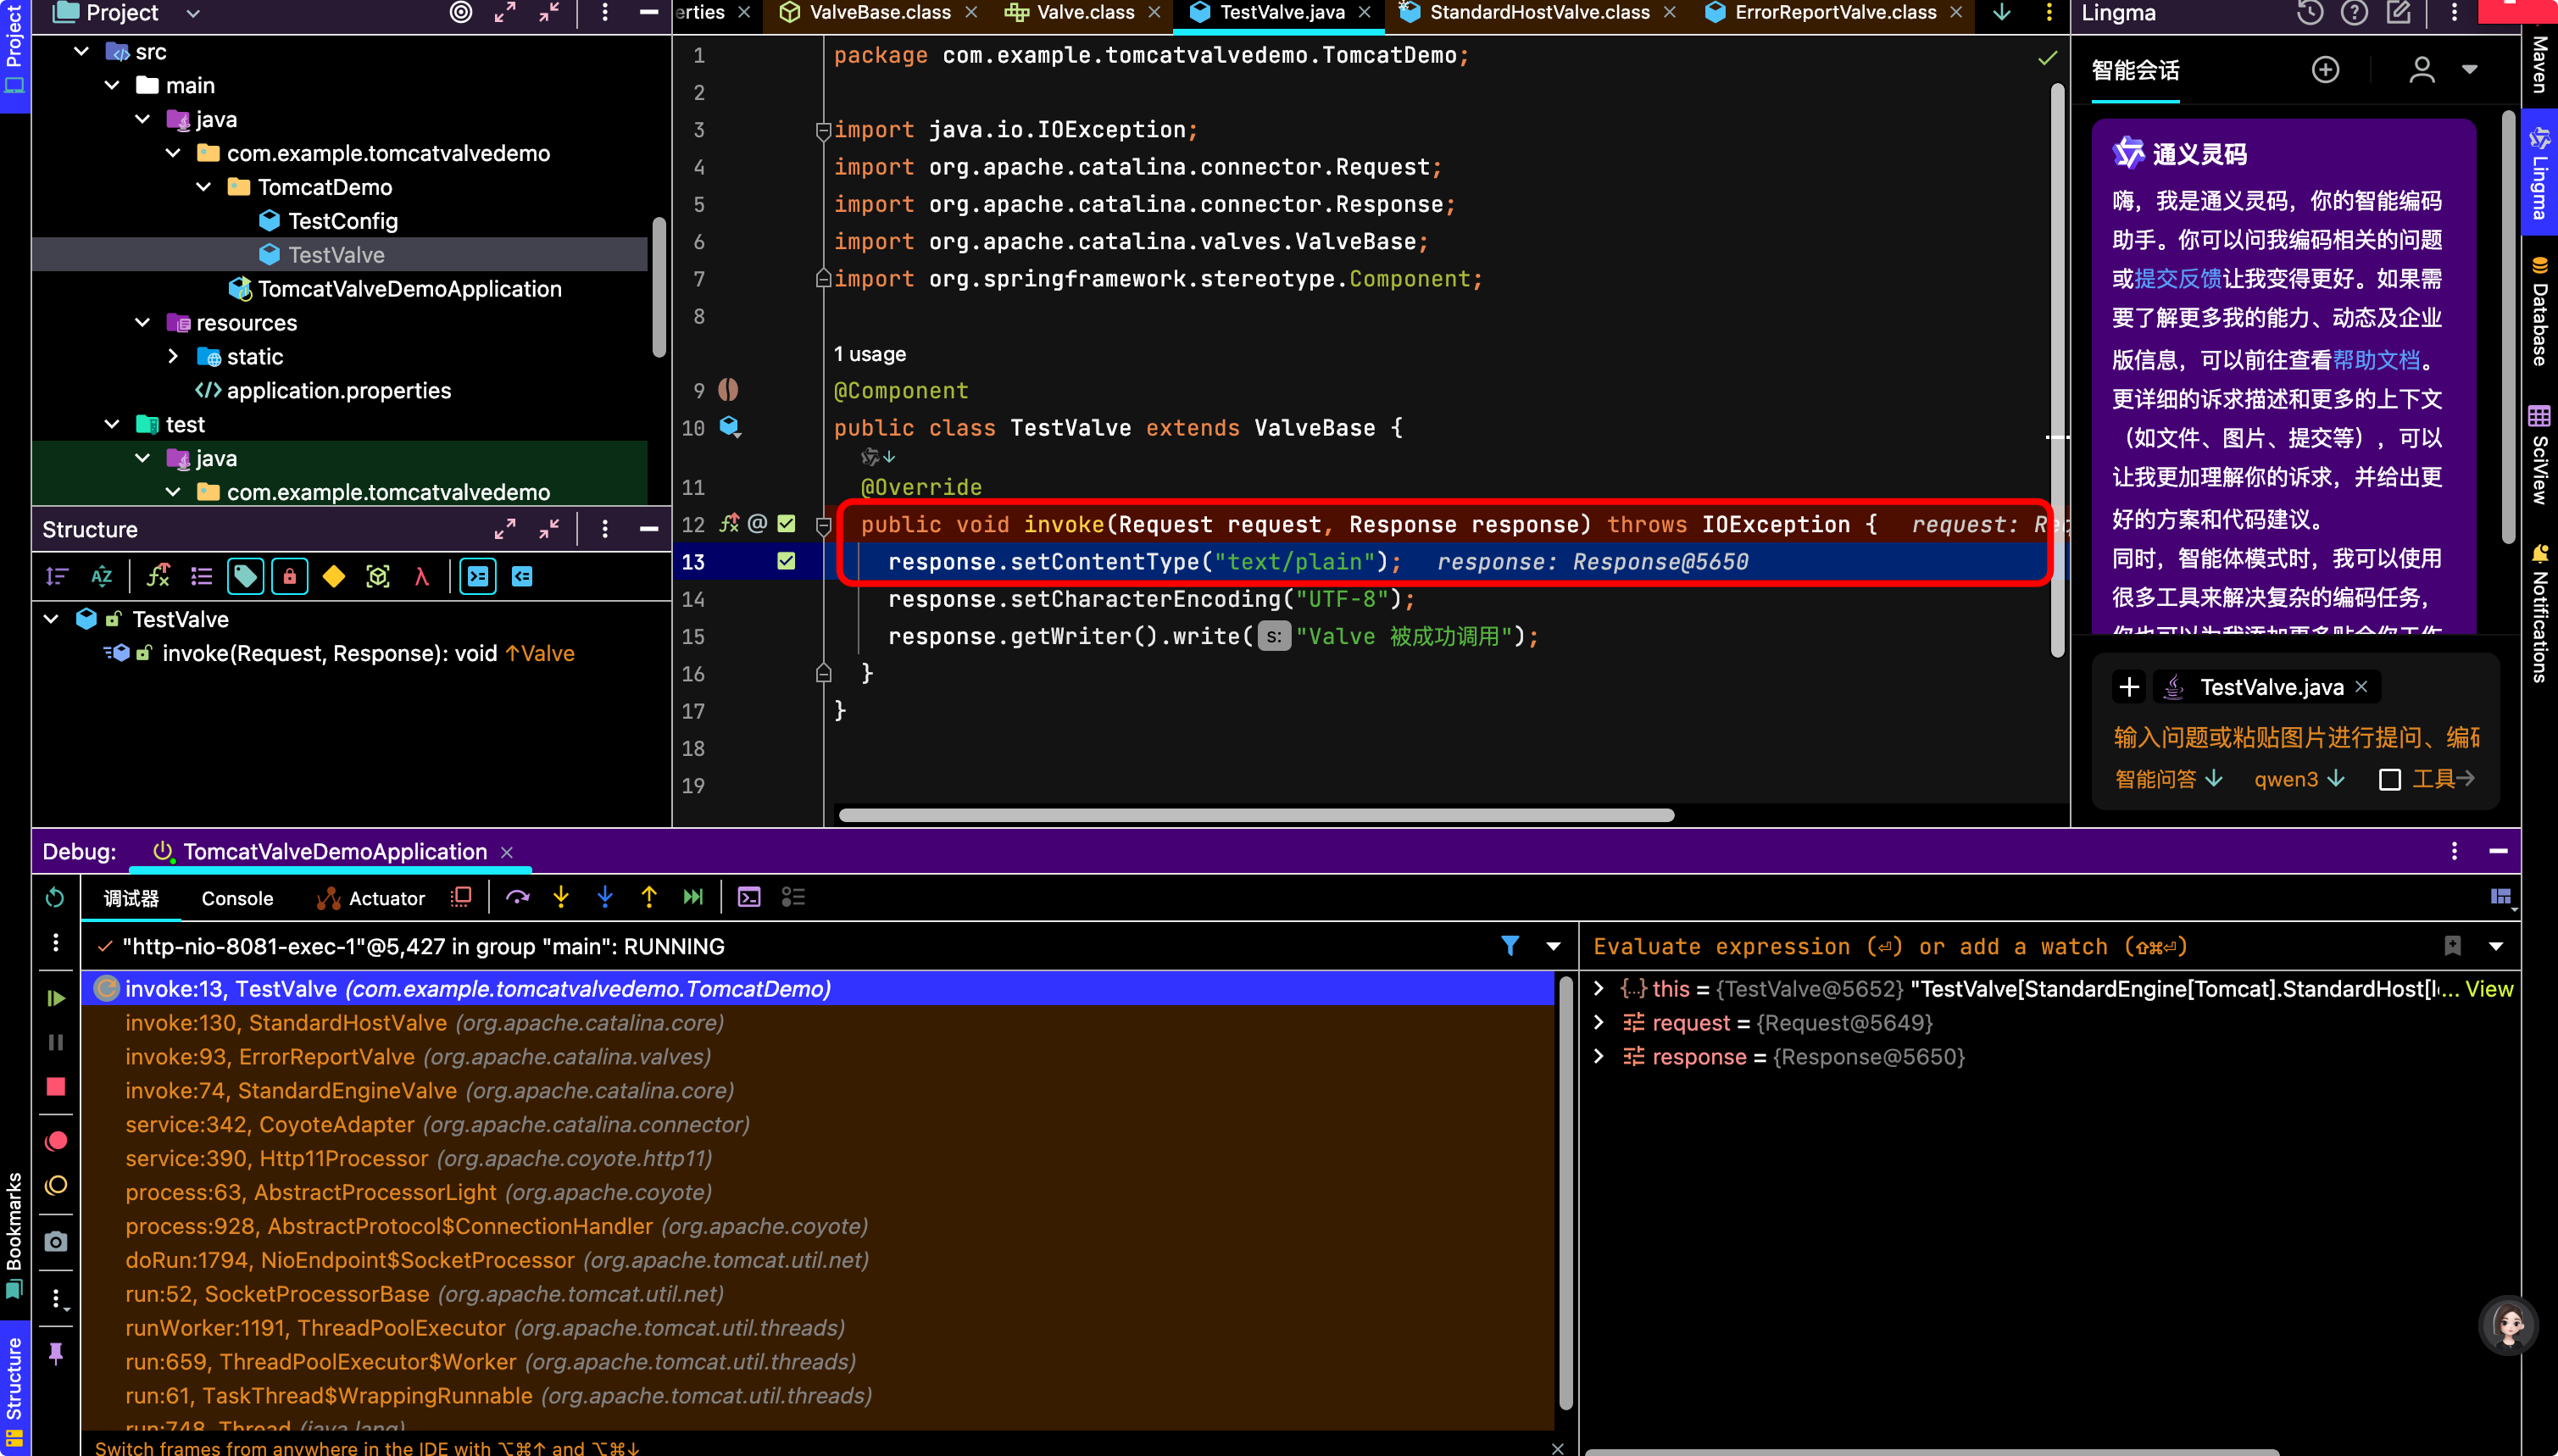Sort structure alphabetically icon

pyautogui.click(x=101, y=576)
